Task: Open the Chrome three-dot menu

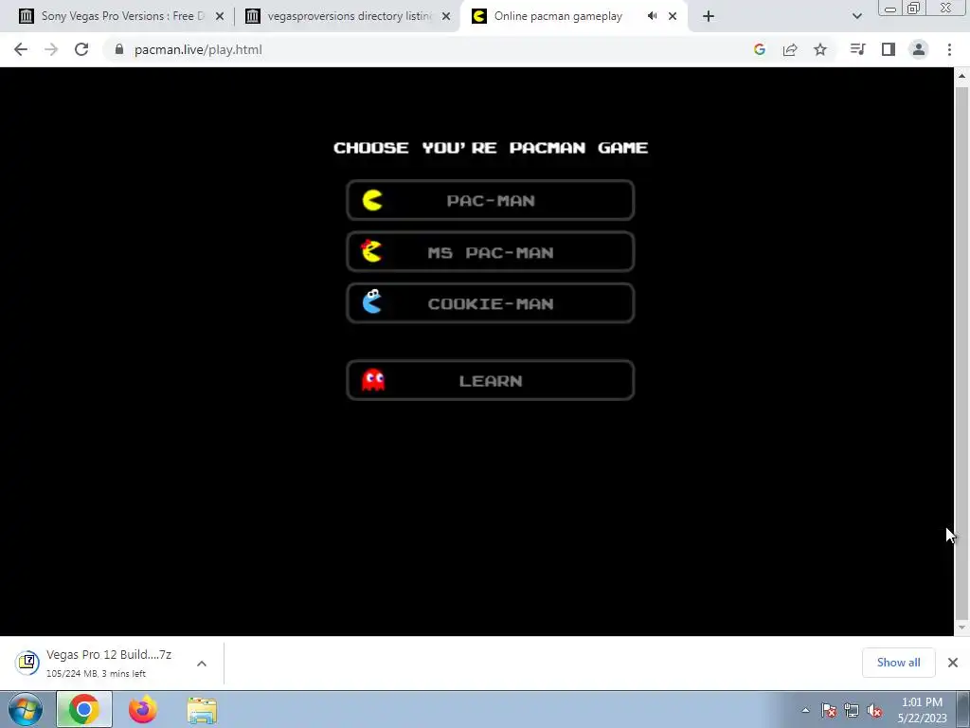Action: tap(949, 49)
